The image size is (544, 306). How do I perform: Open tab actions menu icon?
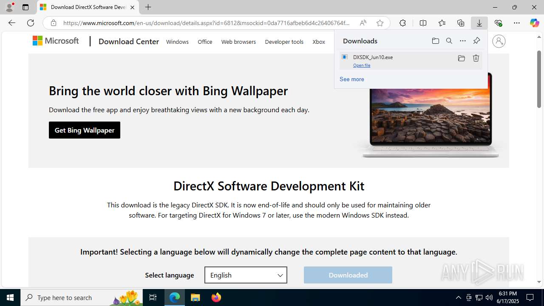tap(25, 7)
